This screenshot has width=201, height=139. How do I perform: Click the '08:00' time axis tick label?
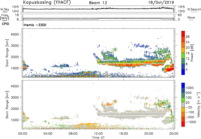73,134
